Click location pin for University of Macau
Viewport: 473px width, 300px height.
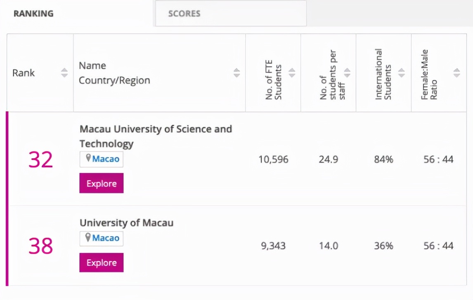point(88,237)
